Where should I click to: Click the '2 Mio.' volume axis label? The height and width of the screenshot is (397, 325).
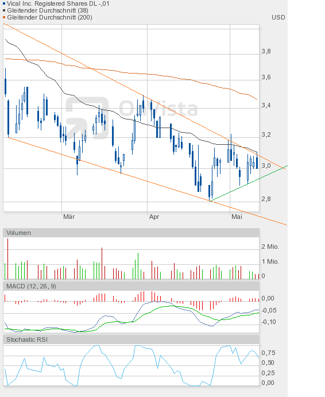[270, 246]
